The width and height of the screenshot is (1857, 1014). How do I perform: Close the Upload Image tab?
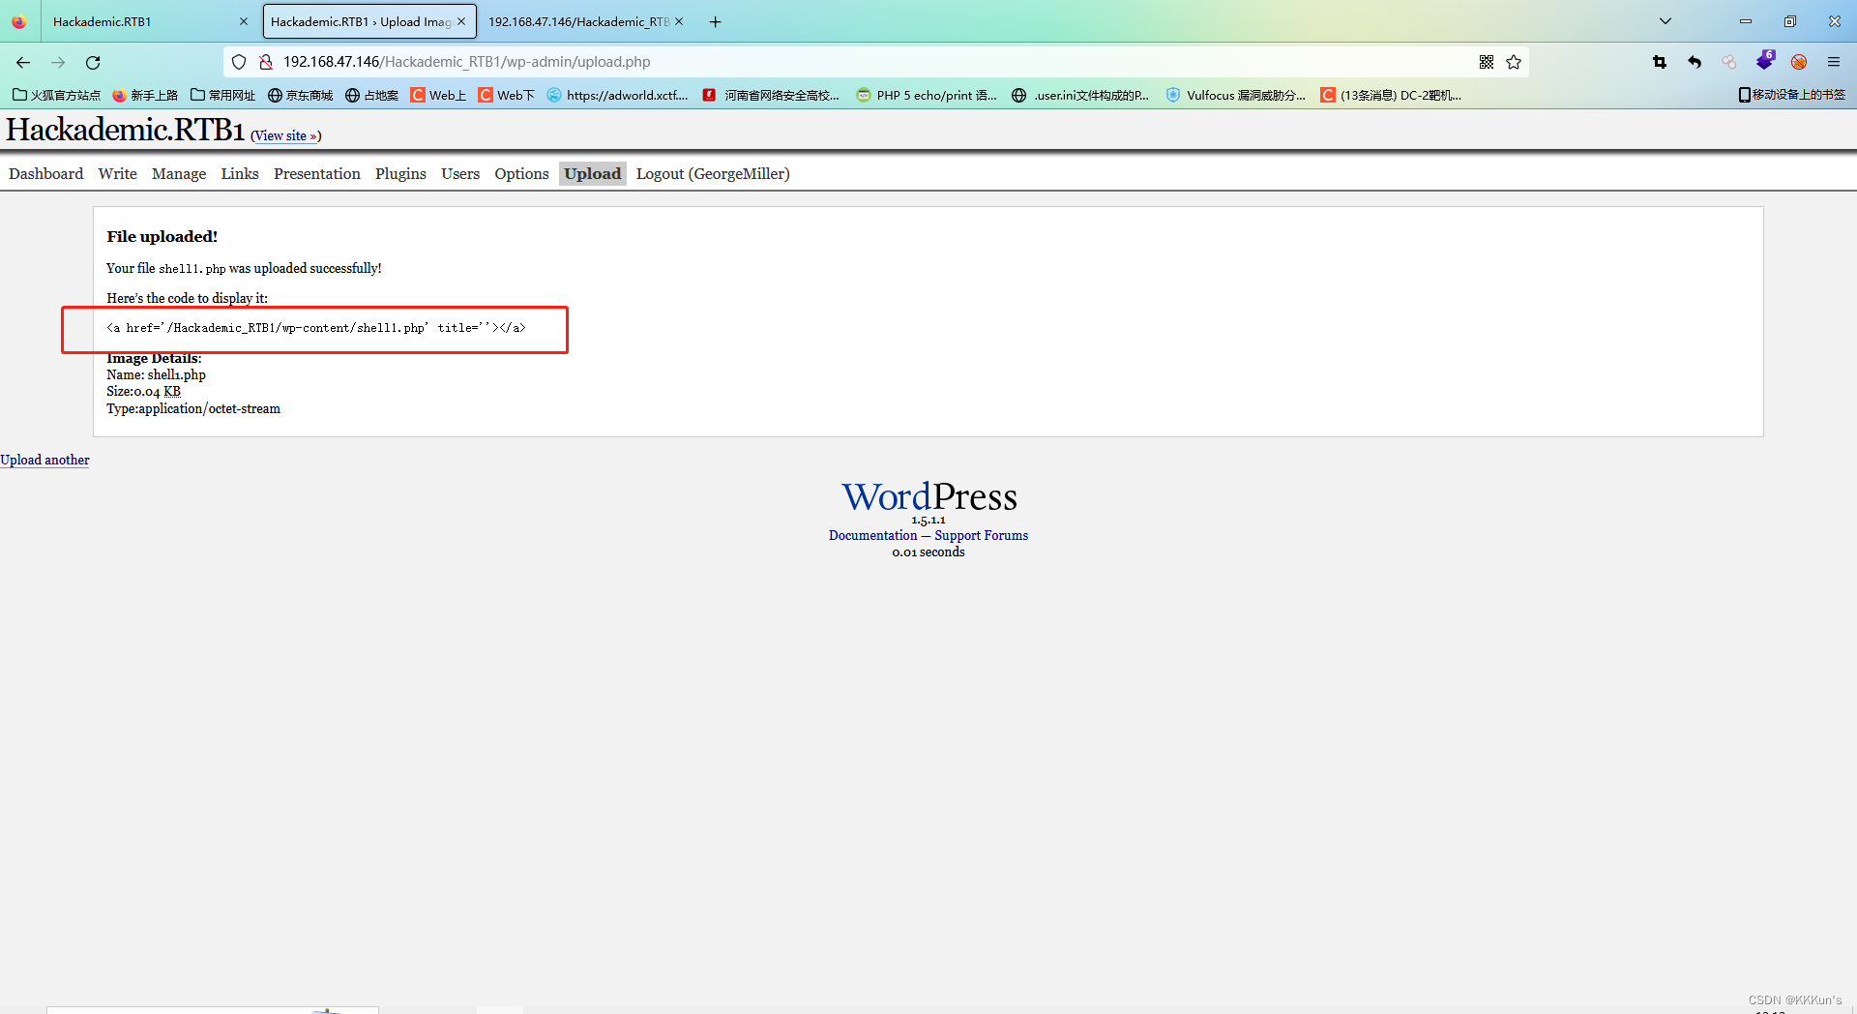(x=461, y=21)
